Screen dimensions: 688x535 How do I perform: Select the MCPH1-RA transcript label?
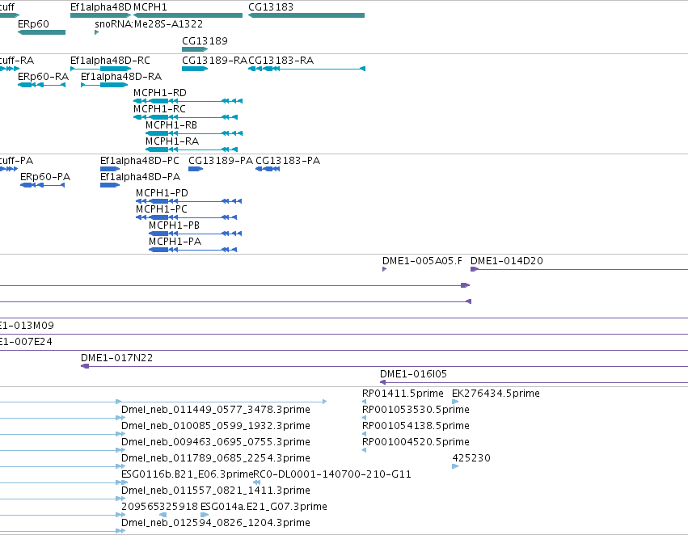(x=172, y=141)
